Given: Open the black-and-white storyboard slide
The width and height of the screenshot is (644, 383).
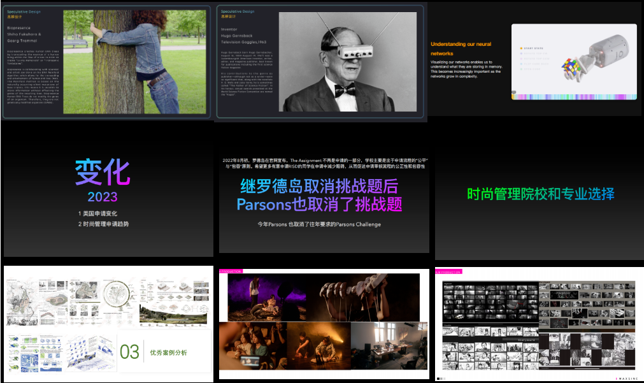Looking at the screenshot, I should [540, 324].
